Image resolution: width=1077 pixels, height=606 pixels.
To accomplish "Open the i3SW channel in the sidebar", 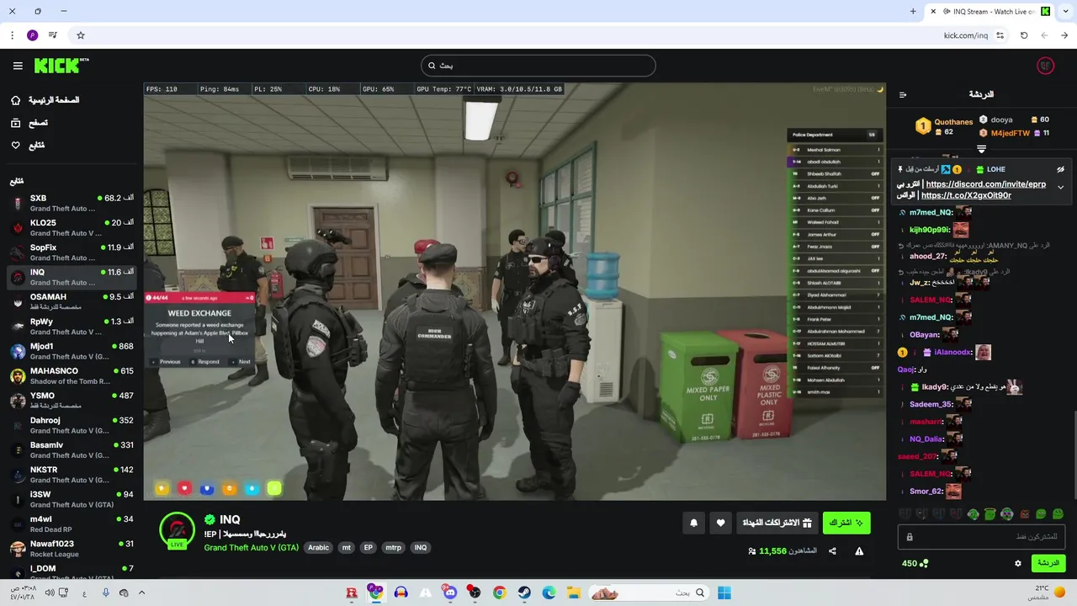I will pyautogui.click(x=72, y=499).
